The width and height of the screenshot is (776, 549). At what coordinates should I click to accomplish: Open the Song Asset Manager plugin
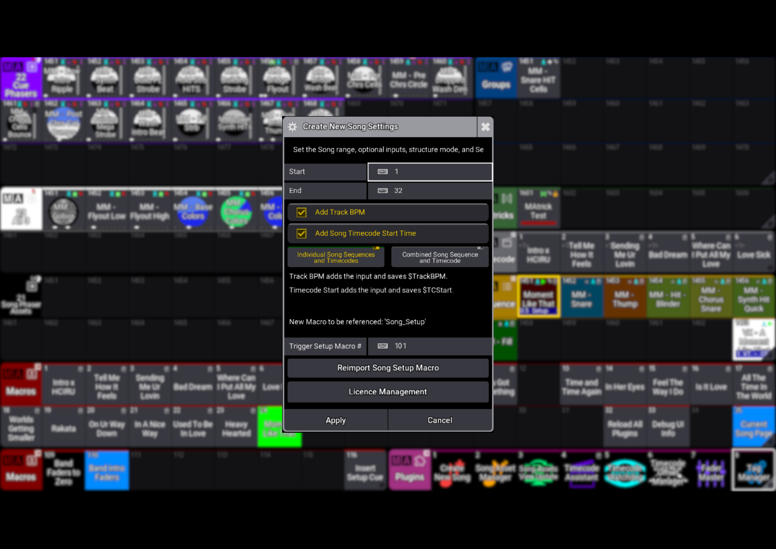coord(495,471)
